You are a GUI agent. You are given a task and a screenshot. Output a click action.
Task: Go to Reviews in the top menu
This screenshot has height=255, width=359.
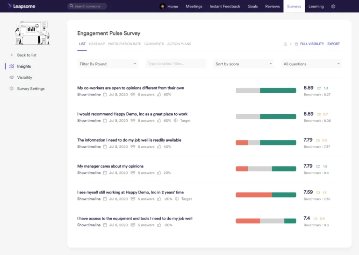(x=272, y=7)
